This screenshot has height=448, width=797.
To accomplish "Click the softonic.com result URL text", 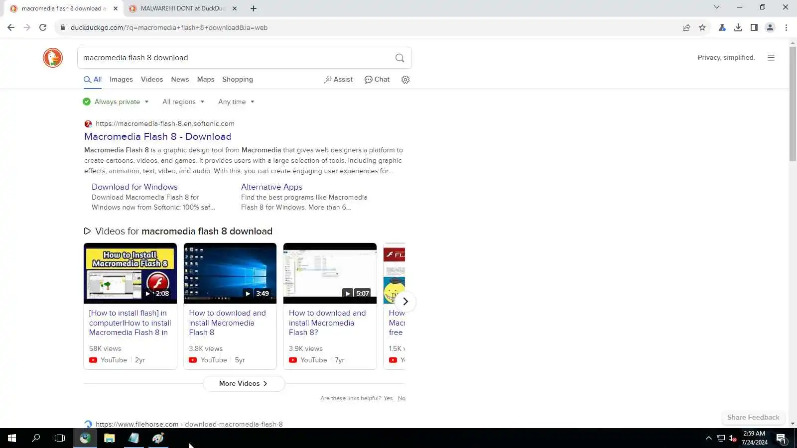I will [x=165, y=123].
